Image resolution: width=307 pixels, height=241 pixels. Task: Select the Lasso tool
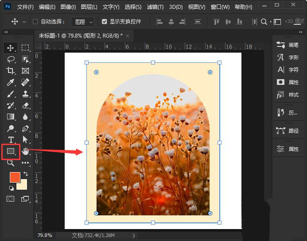coord(11,59)
